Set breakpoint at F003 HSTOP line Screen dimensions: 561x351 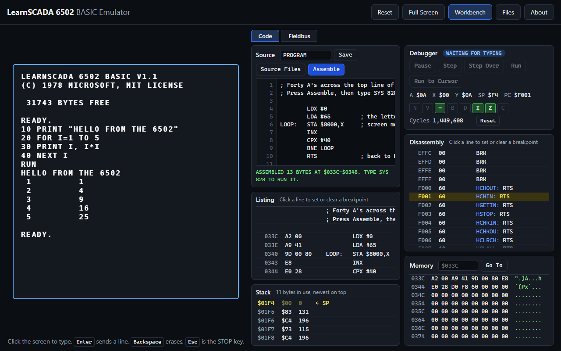click(x=479, y=214)
